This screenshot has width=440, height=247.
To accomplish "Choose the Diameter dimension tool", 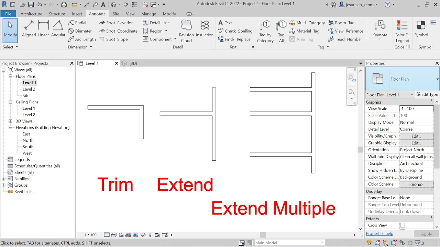I will 80,31.
